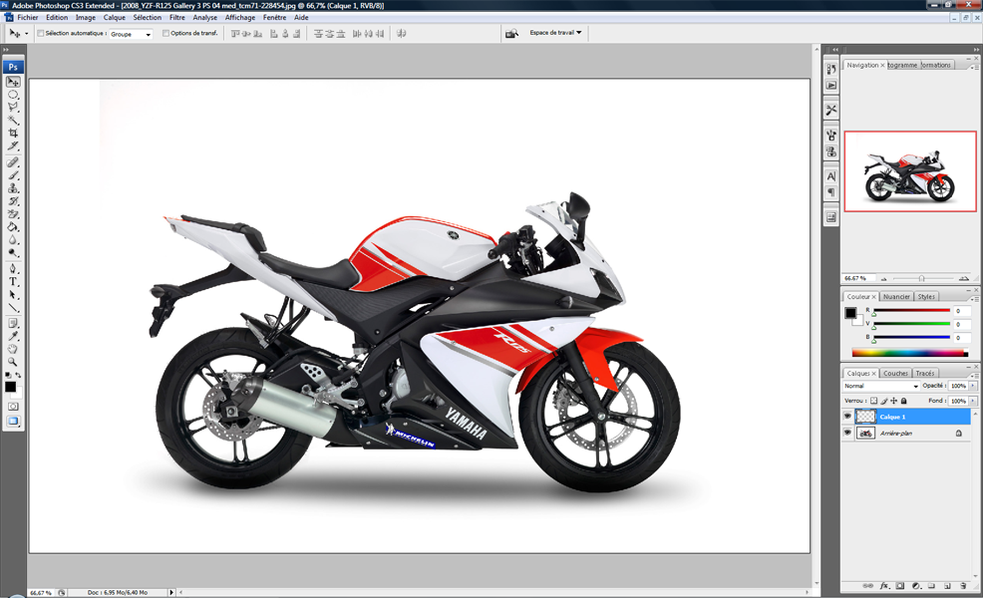
Task: Select the Magic Wand tool
Action: pyautogui.click(x=13, y=120)
